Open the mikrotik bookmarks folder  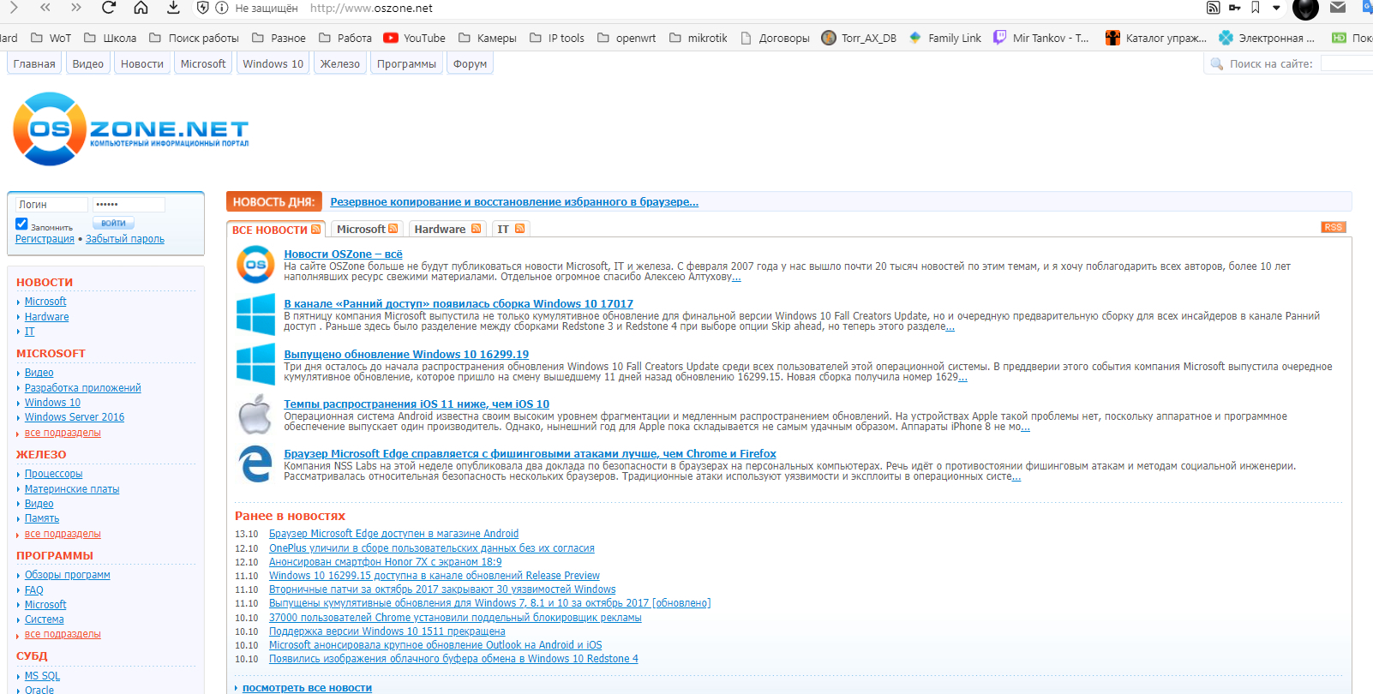(x=698, y=38)
